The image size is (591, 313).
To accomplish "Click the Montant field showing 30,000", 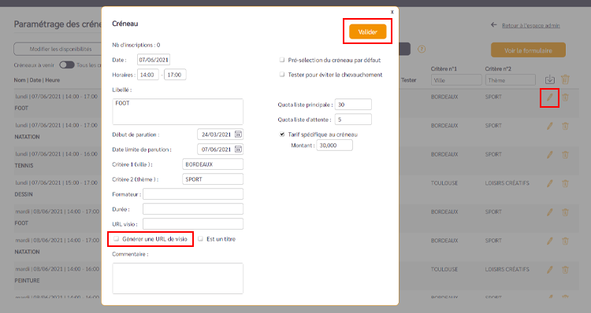I will point(334,145).
